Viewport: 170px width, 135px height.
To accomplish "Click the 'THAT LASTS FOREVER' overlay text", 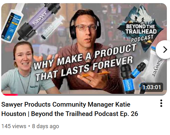I will pyautogui.click(x=84, y=69).
